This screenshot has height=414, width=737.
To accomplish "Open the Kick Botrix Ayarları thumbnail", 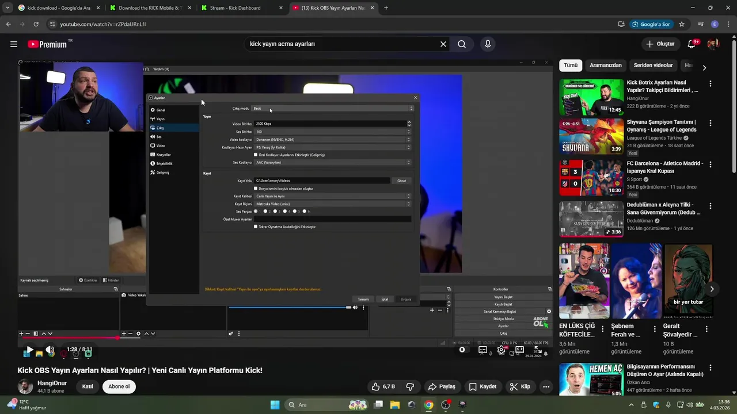I will click(591, 97).
